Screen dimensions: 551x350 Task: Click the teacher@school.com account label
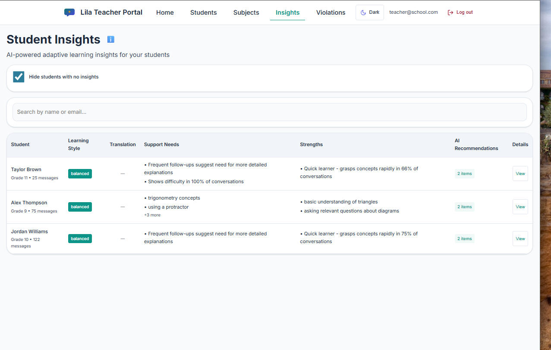tap(413, 12)
